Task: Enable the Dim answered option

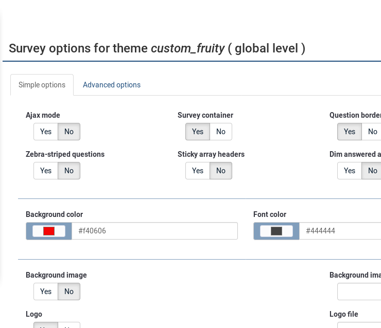Action: tap(350, 171)
